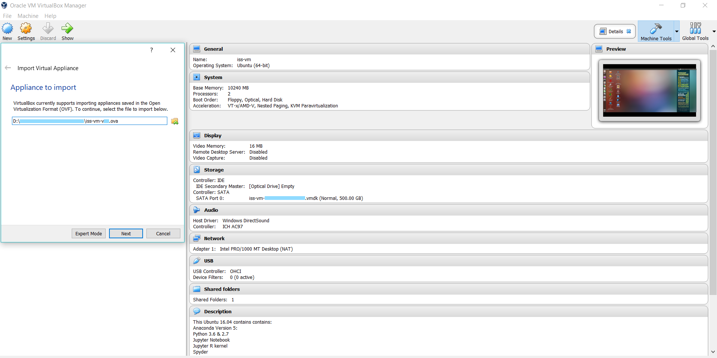Click the Preview panel monitor icon

pyautogui.click(x=599, y=49)
